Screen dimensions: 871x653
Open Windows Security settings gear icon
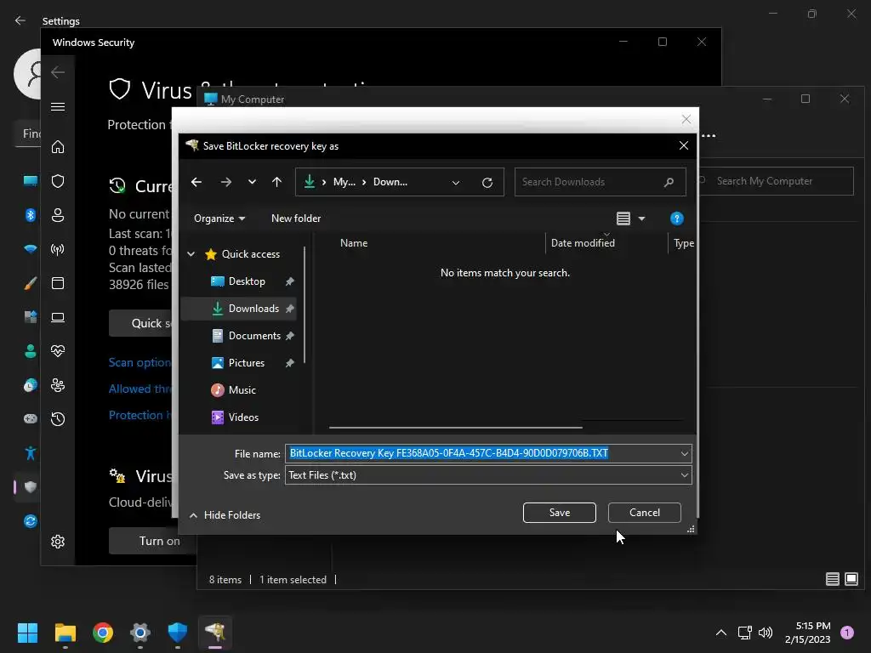[58, 542]
